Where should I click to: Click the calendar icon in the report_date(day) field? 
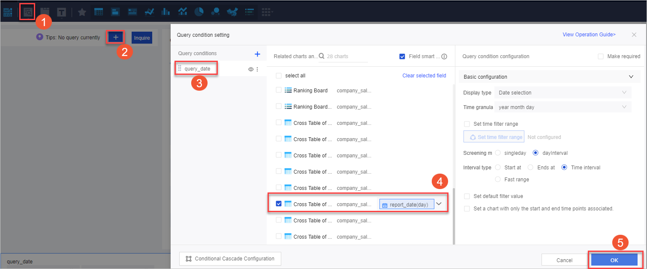385,205
